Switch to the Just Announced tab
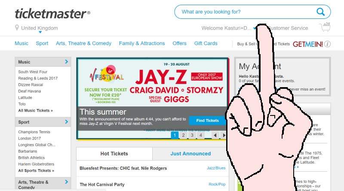Viewport: 344px width, 191px height. (x=190, y=154)
